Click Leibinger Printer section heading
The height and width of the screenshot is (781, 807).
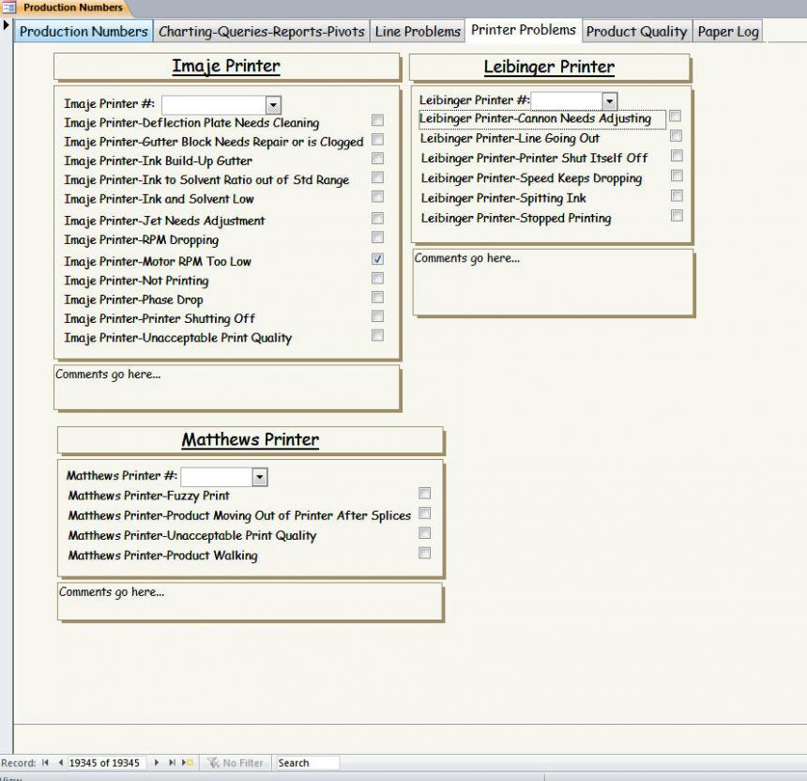coord(549,67)
